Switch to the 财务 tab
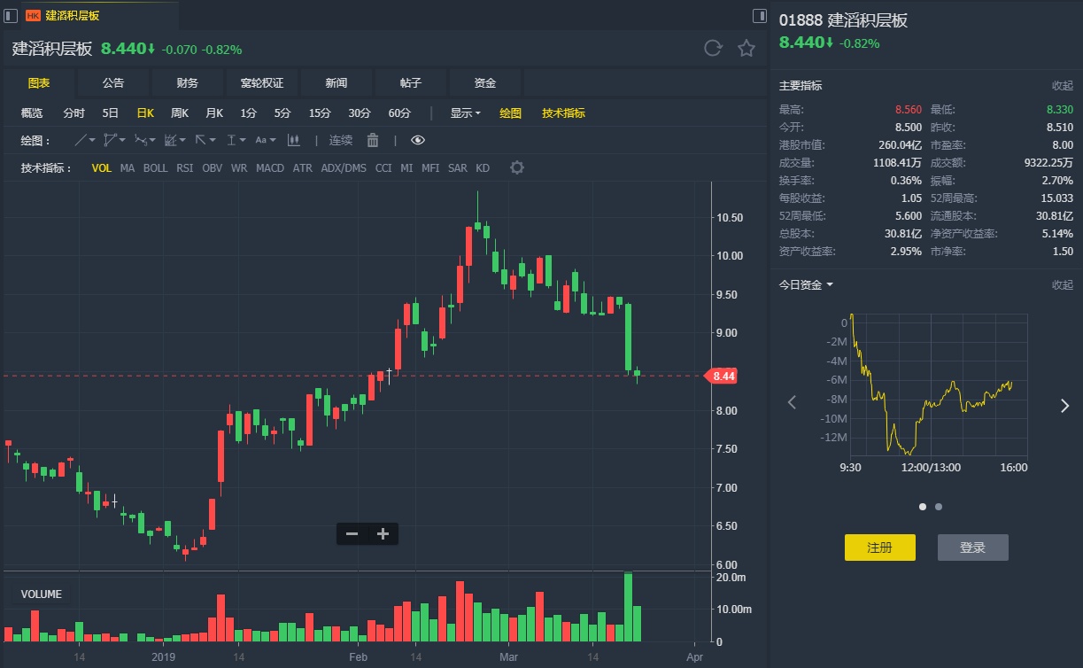This screenshot has width=1083, height=668. (187, 82)
